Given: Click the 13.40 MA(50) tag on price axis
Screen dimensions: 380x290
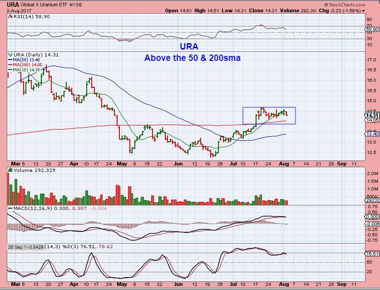Looking at the screenshot, I should [372, 134].
